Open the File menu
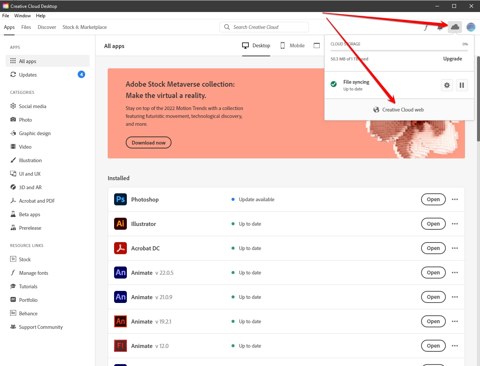The width and height of the screenshot is (480, 366). (6, 16)
